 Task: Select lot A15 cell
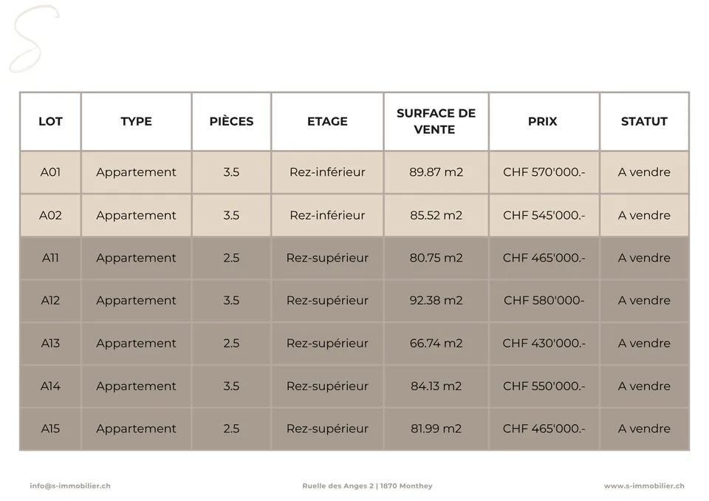click(50, 429)
